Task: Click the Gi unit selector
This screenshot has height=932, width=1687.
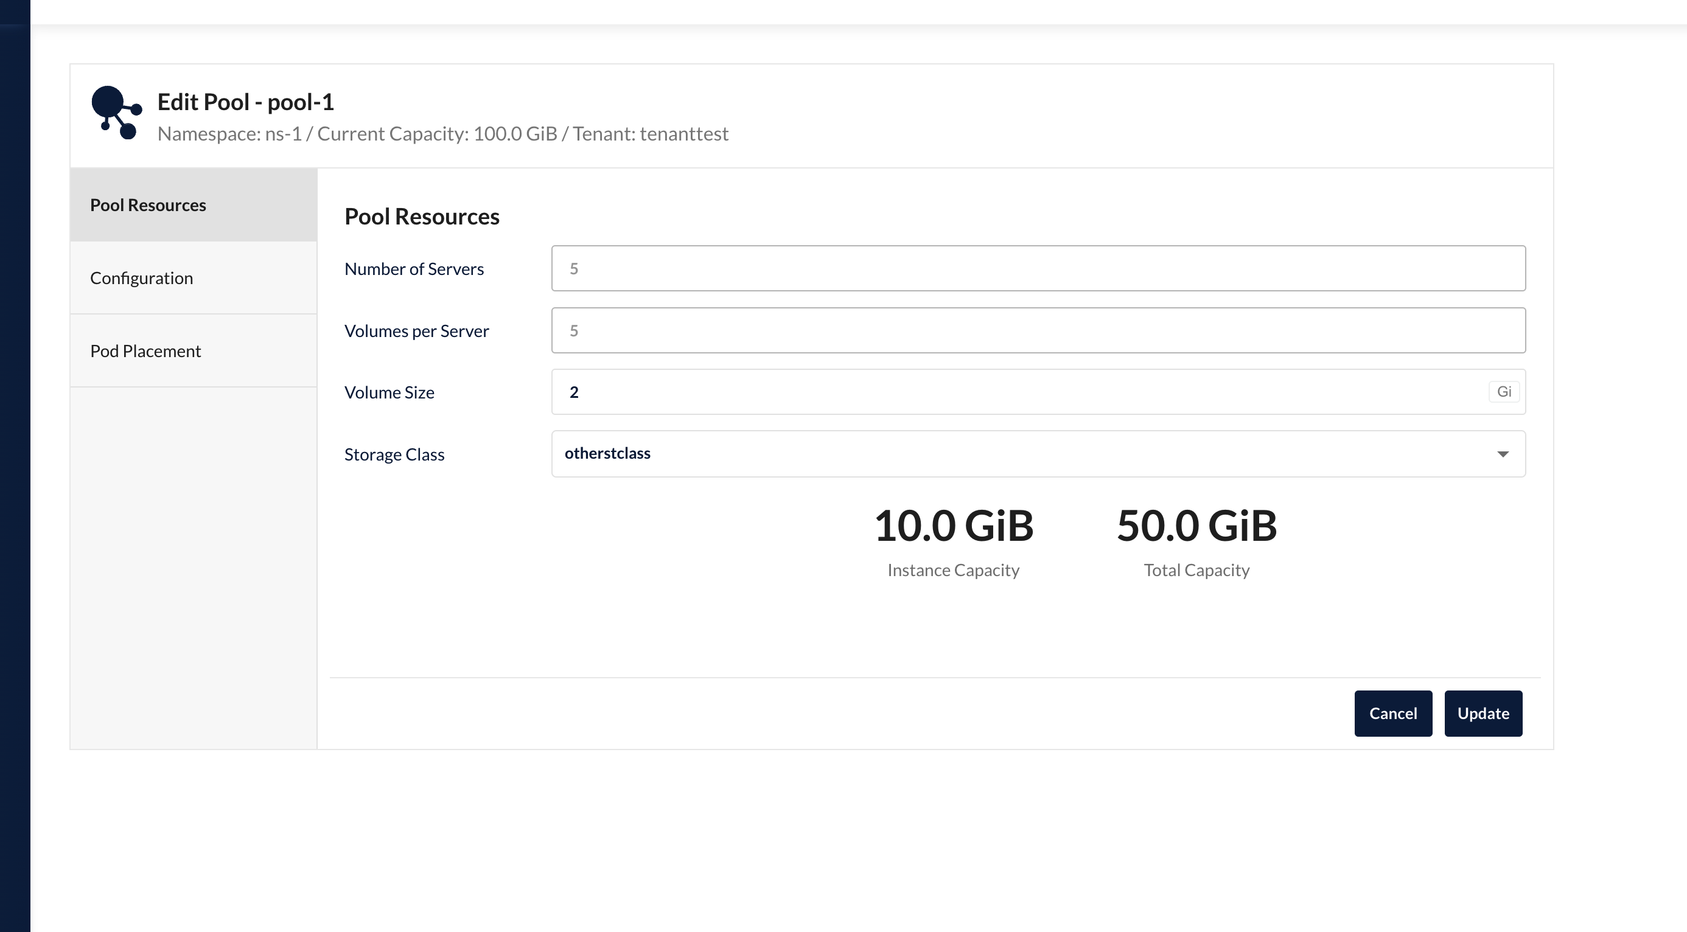Action: point(1504,392)
